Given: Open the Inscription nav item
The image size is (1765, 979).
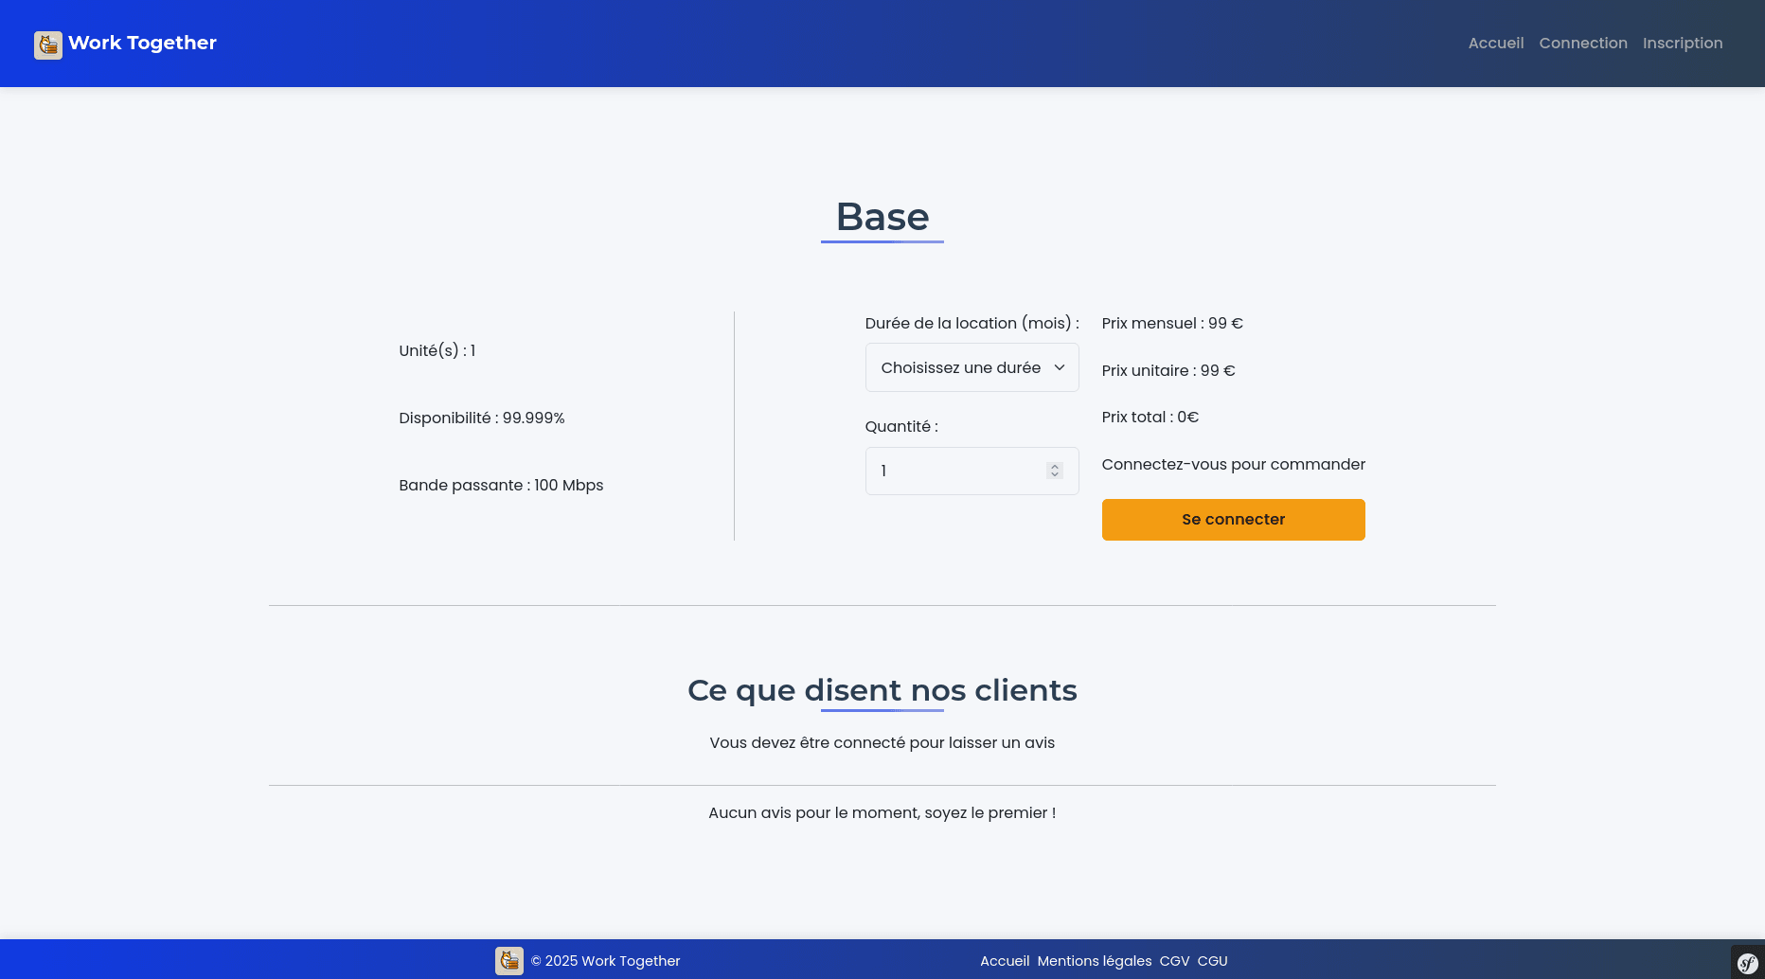Looking at the screenshot, I should tap(1683, 44).
